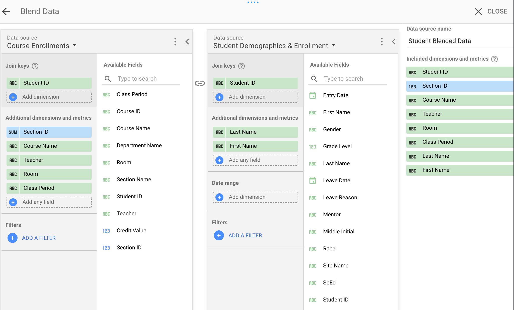The width and height of the screenshot is (514, 310).
Task: Click ABC type badge on Room chip
Action: [x=13, y=174]
